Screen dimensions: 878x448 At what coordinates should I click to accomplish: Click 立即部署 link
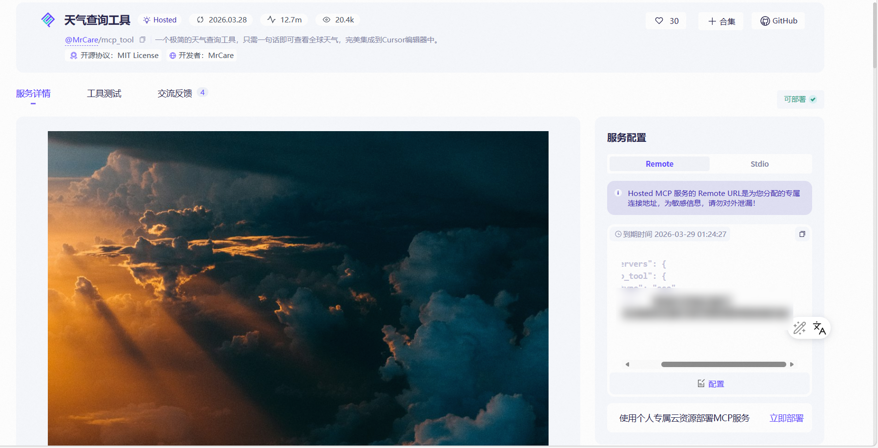(x=786, y=418)
